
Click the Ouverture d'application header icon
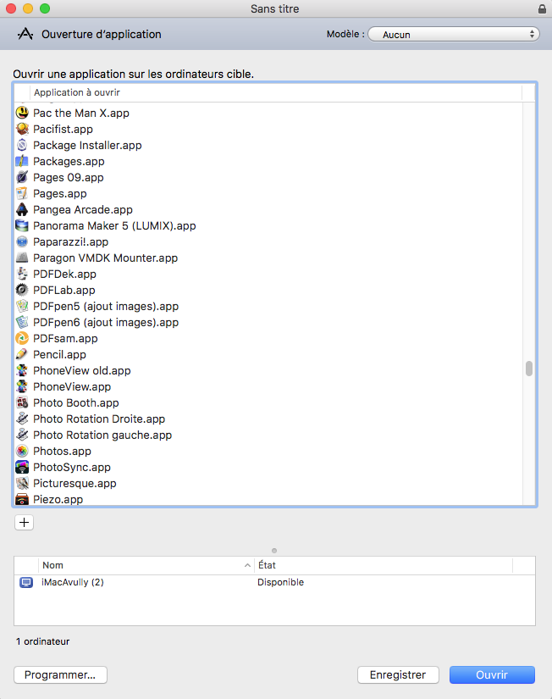[25, 34]
